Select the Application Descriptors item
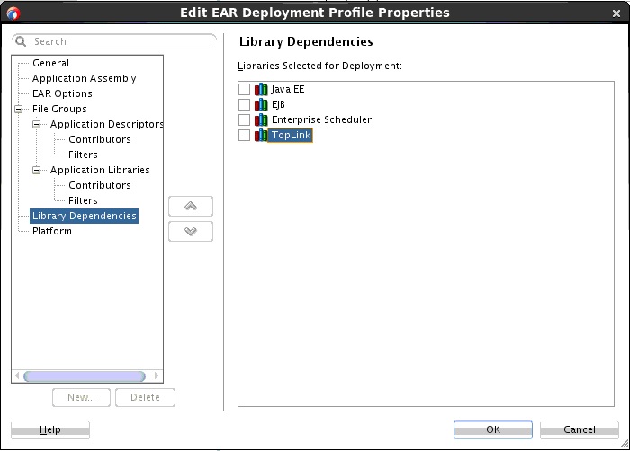 (x=106, y=124)
